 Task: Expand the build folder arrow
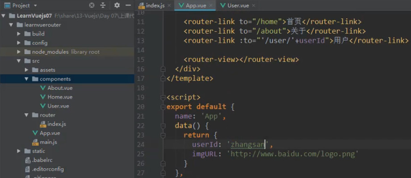[x=19, y=34]
